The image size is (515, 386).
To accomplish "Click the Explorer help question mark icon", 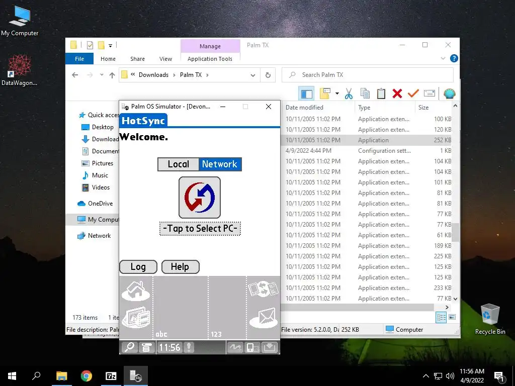I will (x=454, y=58).
